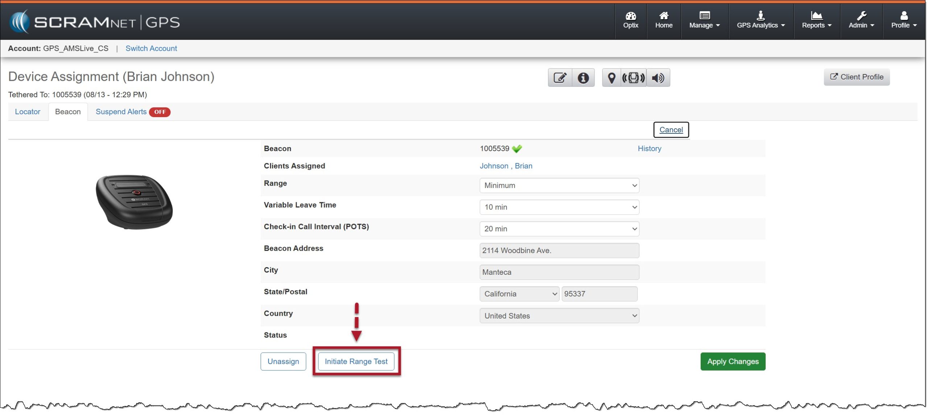Screen dimensions: 928x415
Task: Toggle the Suspend Alerts OFF switch
Action: click(x=160, y=112)
